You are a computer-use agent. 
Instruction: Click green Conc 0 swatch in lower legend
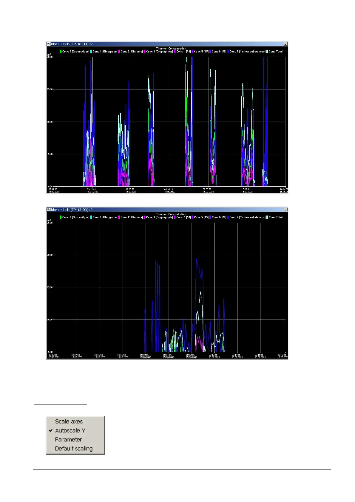(61, 217)
